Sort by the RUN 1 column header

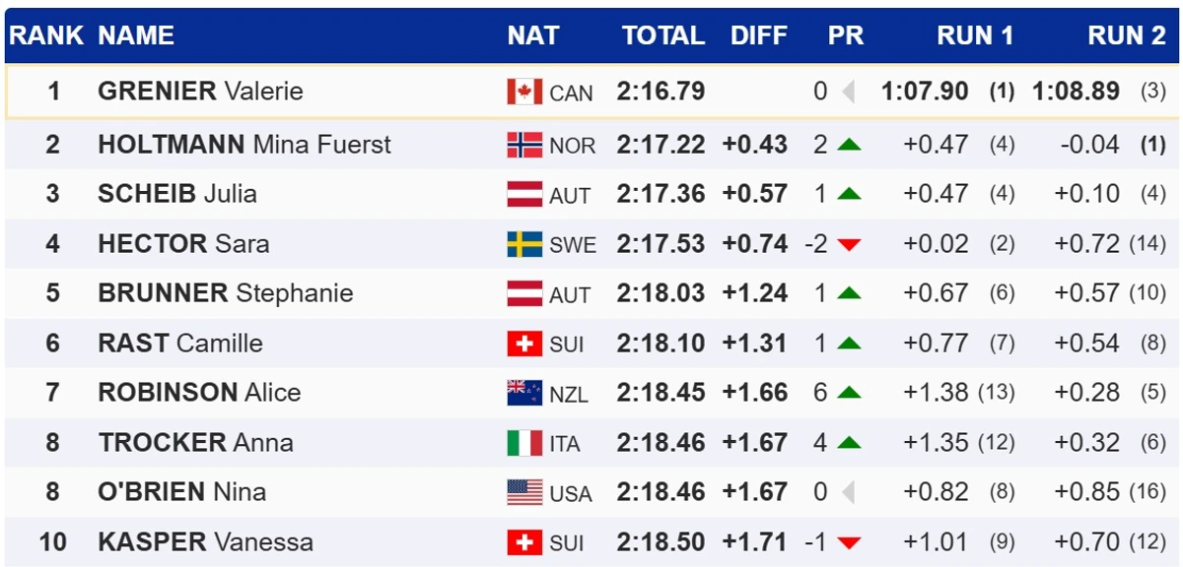coord(974,36)
